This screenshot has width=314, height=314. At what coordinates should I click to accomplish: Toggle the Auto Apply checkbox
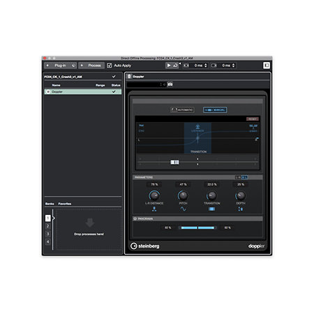110,66
